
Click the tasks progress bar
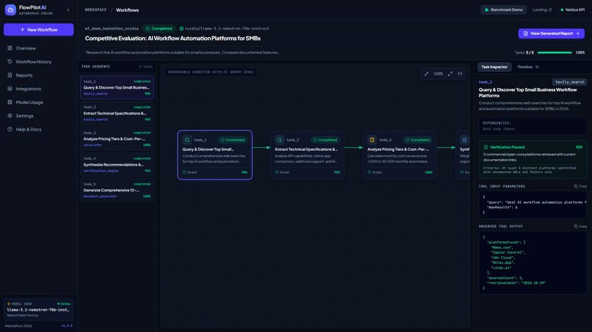(555, 53)
